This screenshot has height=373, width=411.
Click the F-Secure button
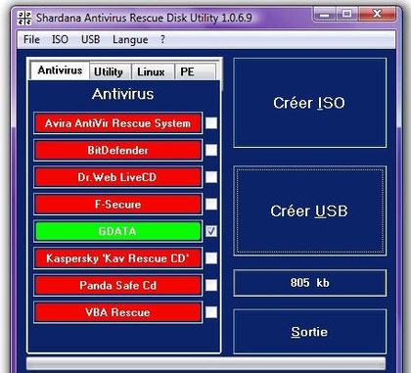click(x=117, y=205)
